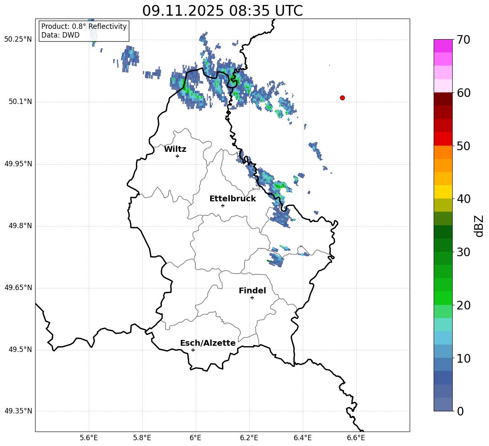Screen dimensions: 489x446
Task: Click the magenta top colorbar segment
Action: 443,46
